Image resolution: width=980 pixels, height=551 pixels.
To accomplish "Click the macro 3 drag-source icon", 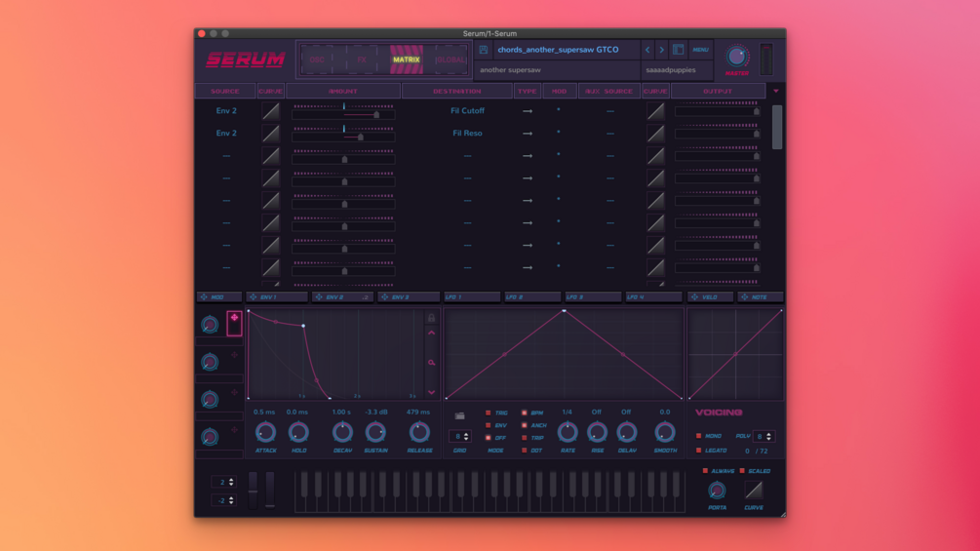I will (234, 392).
